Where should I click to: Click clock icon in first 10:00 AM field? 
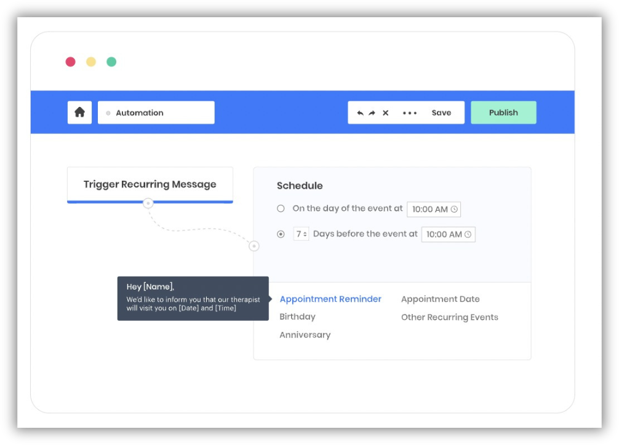454,209
